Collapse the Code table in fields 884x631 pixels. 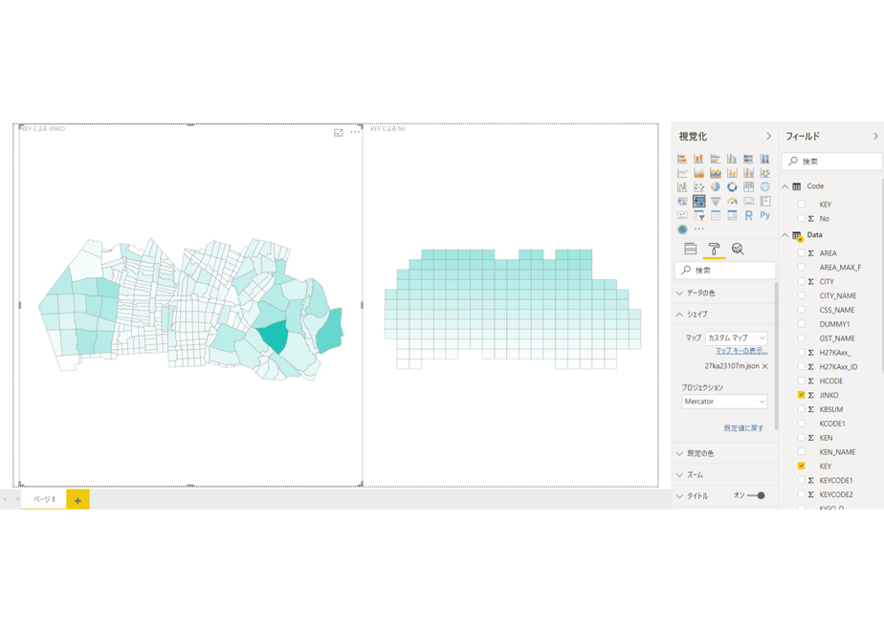785,186
